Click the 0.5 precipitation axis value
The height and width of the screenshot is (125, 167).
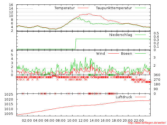tap(156, 33)
